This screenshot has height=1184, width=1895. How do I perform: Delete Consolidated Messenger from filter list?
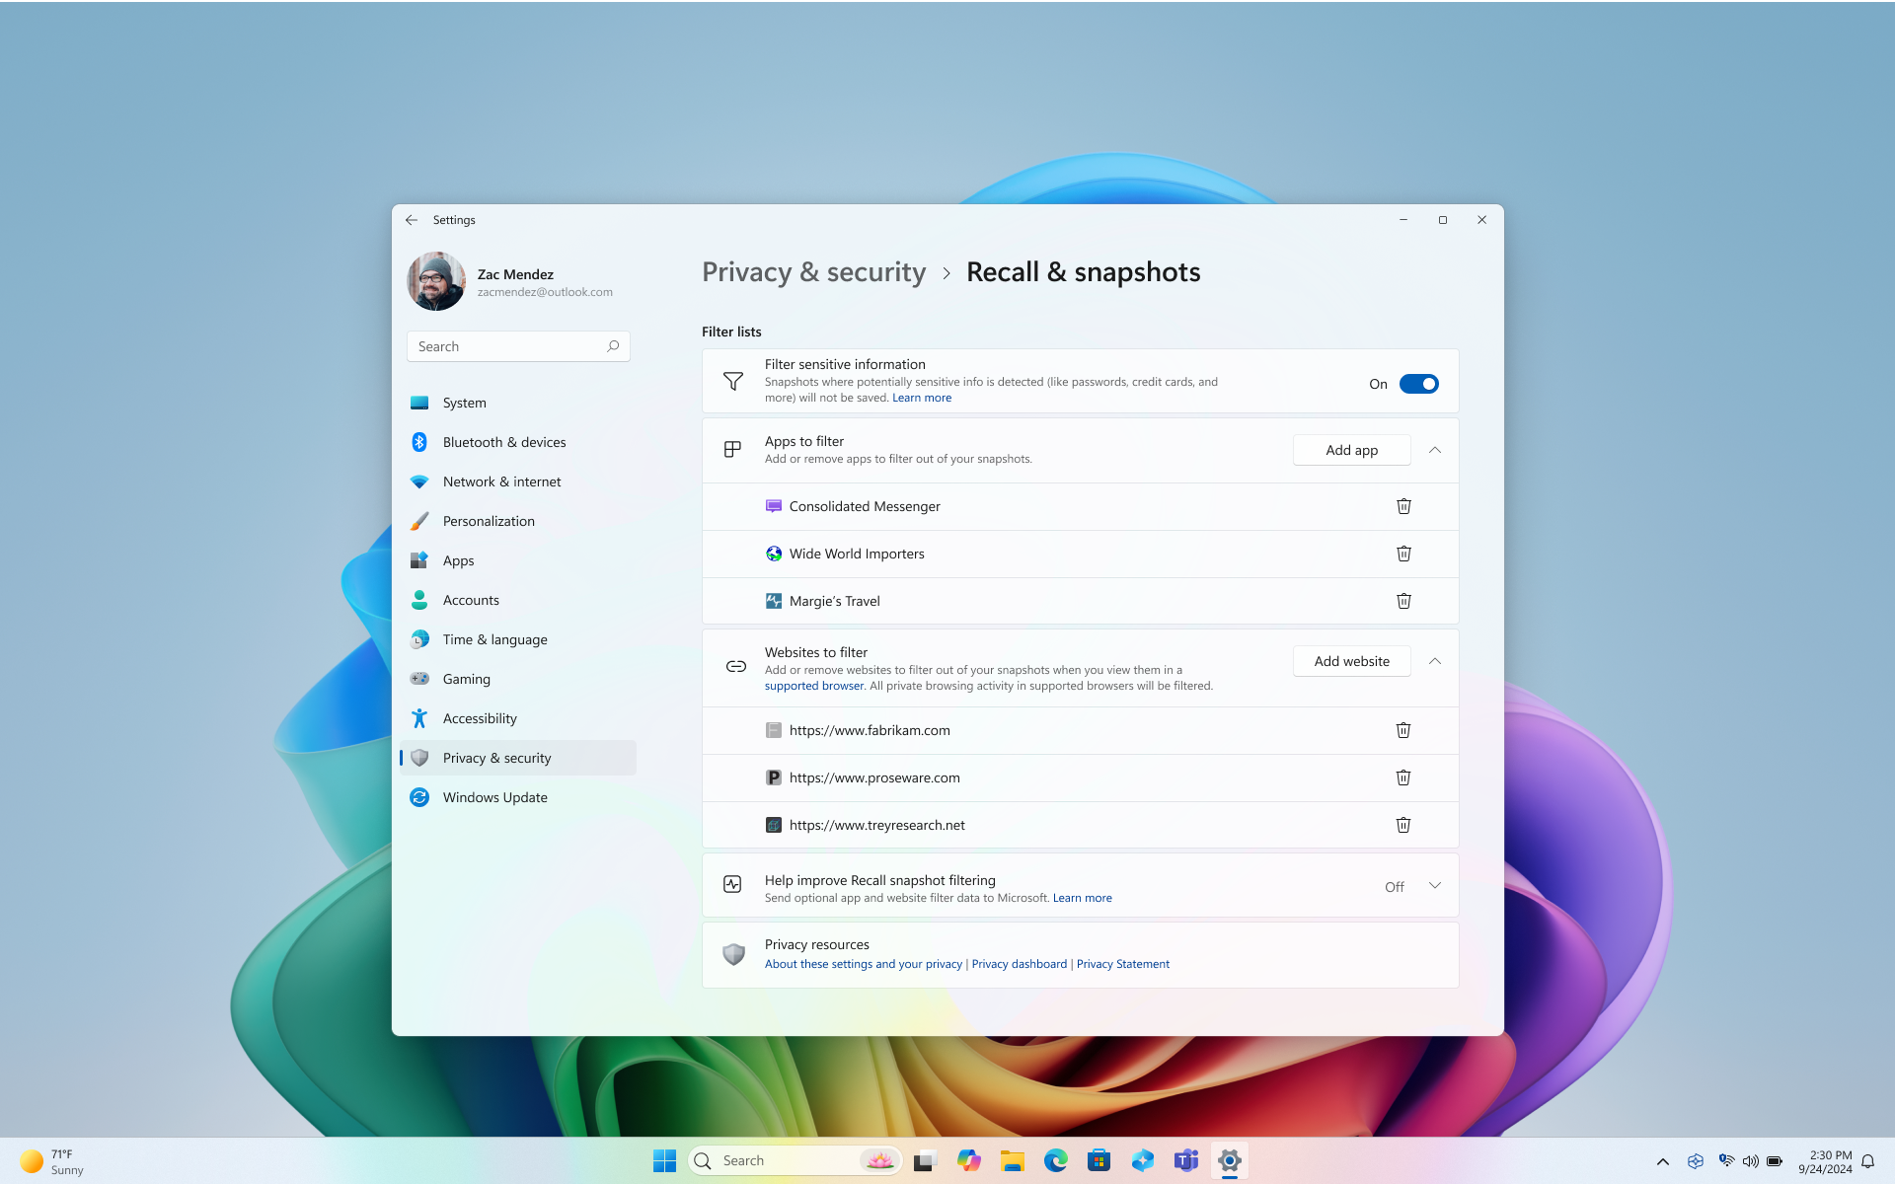pos(1403,505)
